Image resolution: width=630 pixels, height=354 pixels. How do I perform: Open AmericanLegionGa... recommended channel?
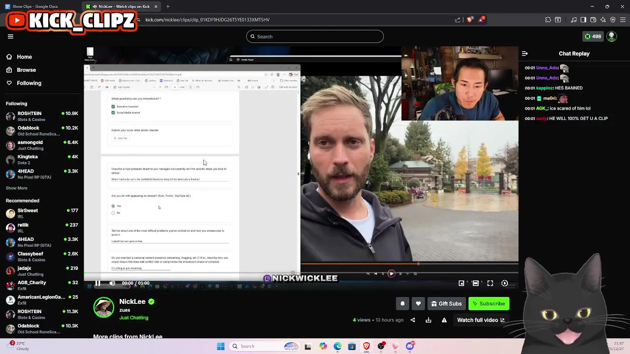click(x=42, y=300)
